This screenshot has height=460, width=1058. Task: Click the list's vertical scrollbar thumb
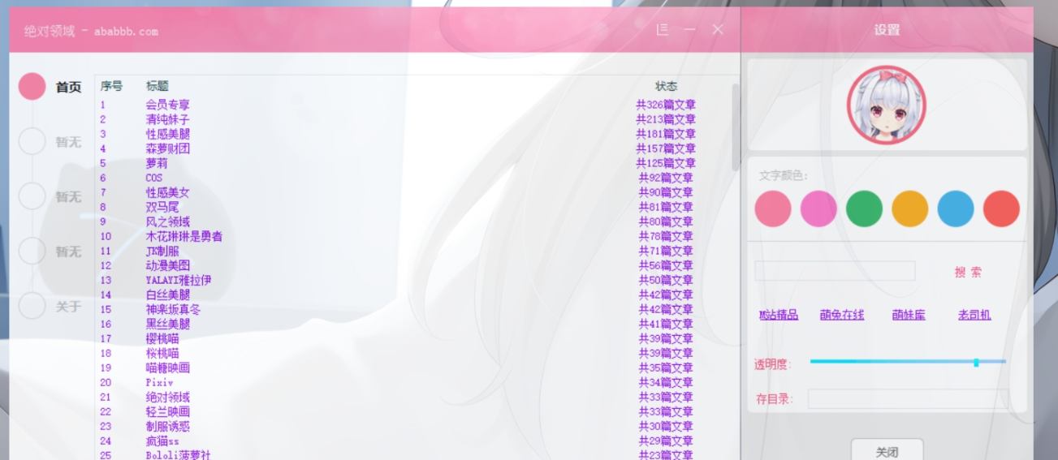736,122
